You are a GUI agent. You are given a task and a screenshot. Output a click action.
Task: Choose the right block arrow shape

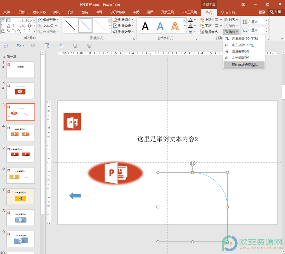pyautogui.click(x=24, y=26)
